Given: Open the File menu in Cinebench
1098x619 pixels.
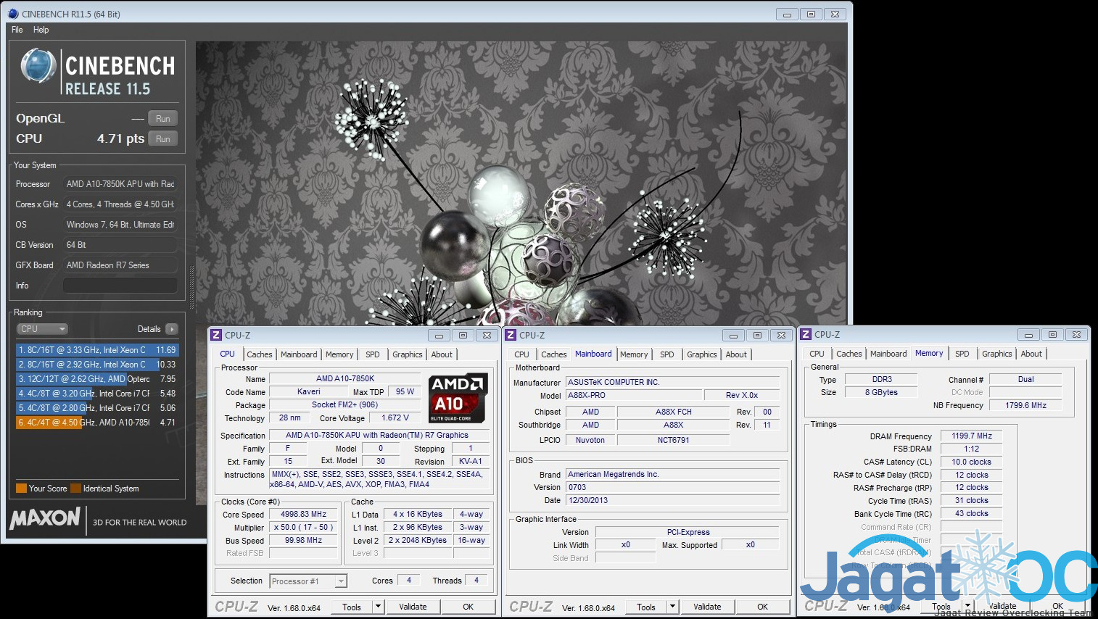Looking at the screenshot, I should (17, 30).
